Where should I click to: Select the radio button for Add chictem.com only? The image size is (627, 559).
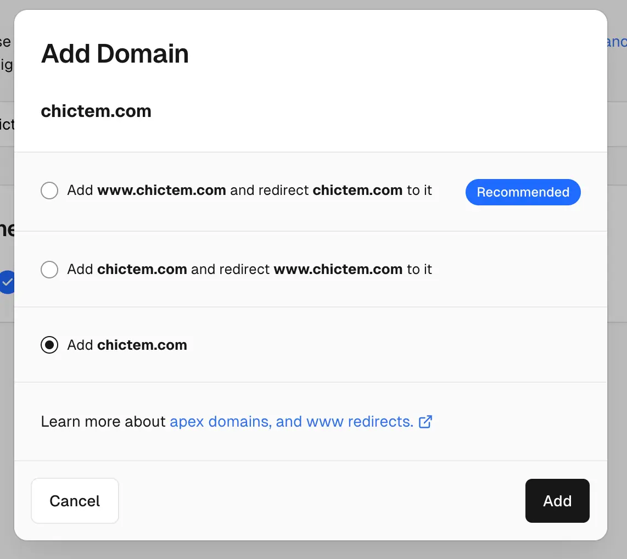tap(49, 345)
